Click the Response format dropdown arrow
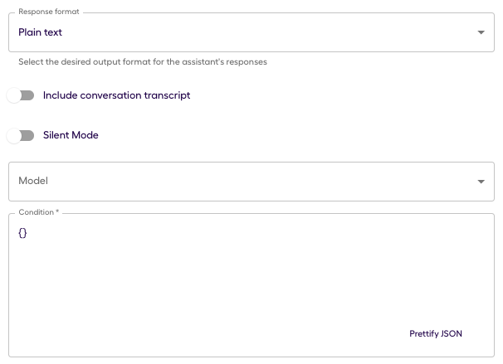This screenshot has height=364, width=503. pyautogui.click(x=481, y=32)
